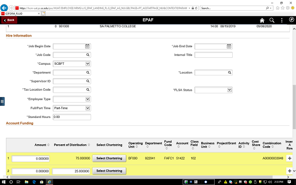
Task: Sort by Combination Code sort icon
Action: tap(272, 147)
